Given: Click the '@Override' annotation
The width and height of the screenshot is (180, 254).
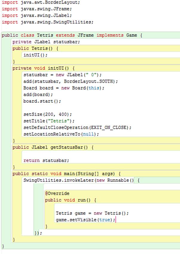Looking at the screenshot, I should (x=57, y=193).
